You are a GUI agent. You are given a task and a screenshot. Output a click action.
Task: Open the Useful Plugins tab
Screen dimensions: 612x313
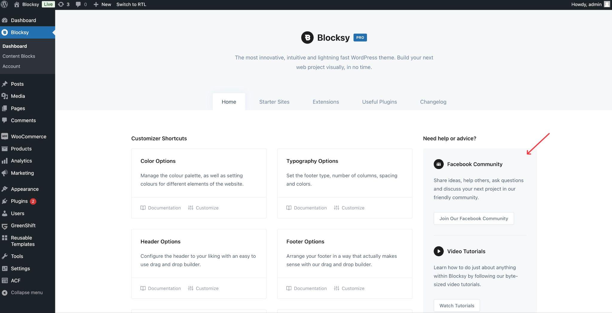[380, 102]
